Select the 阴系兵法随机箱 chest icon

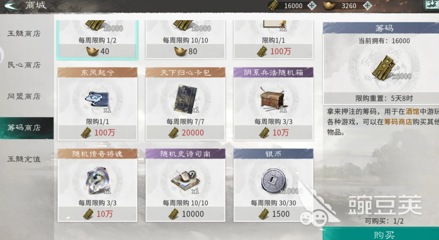tap(273, 99)
